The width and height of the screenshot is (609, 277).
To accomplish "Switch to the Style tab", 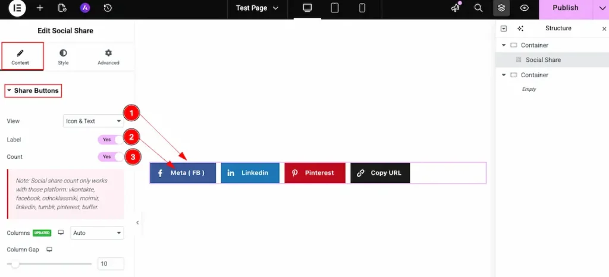I will point(63,56).
